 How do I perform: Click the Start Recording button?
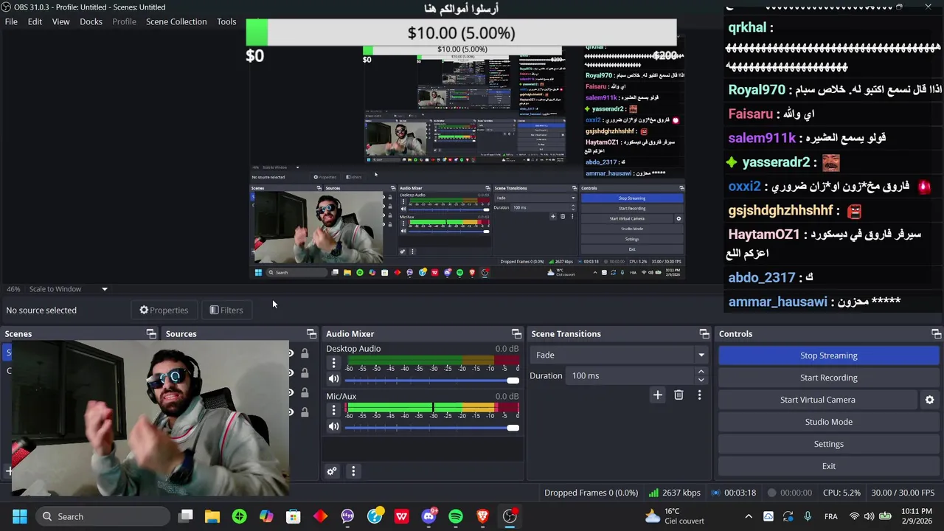tap(828, 378)
